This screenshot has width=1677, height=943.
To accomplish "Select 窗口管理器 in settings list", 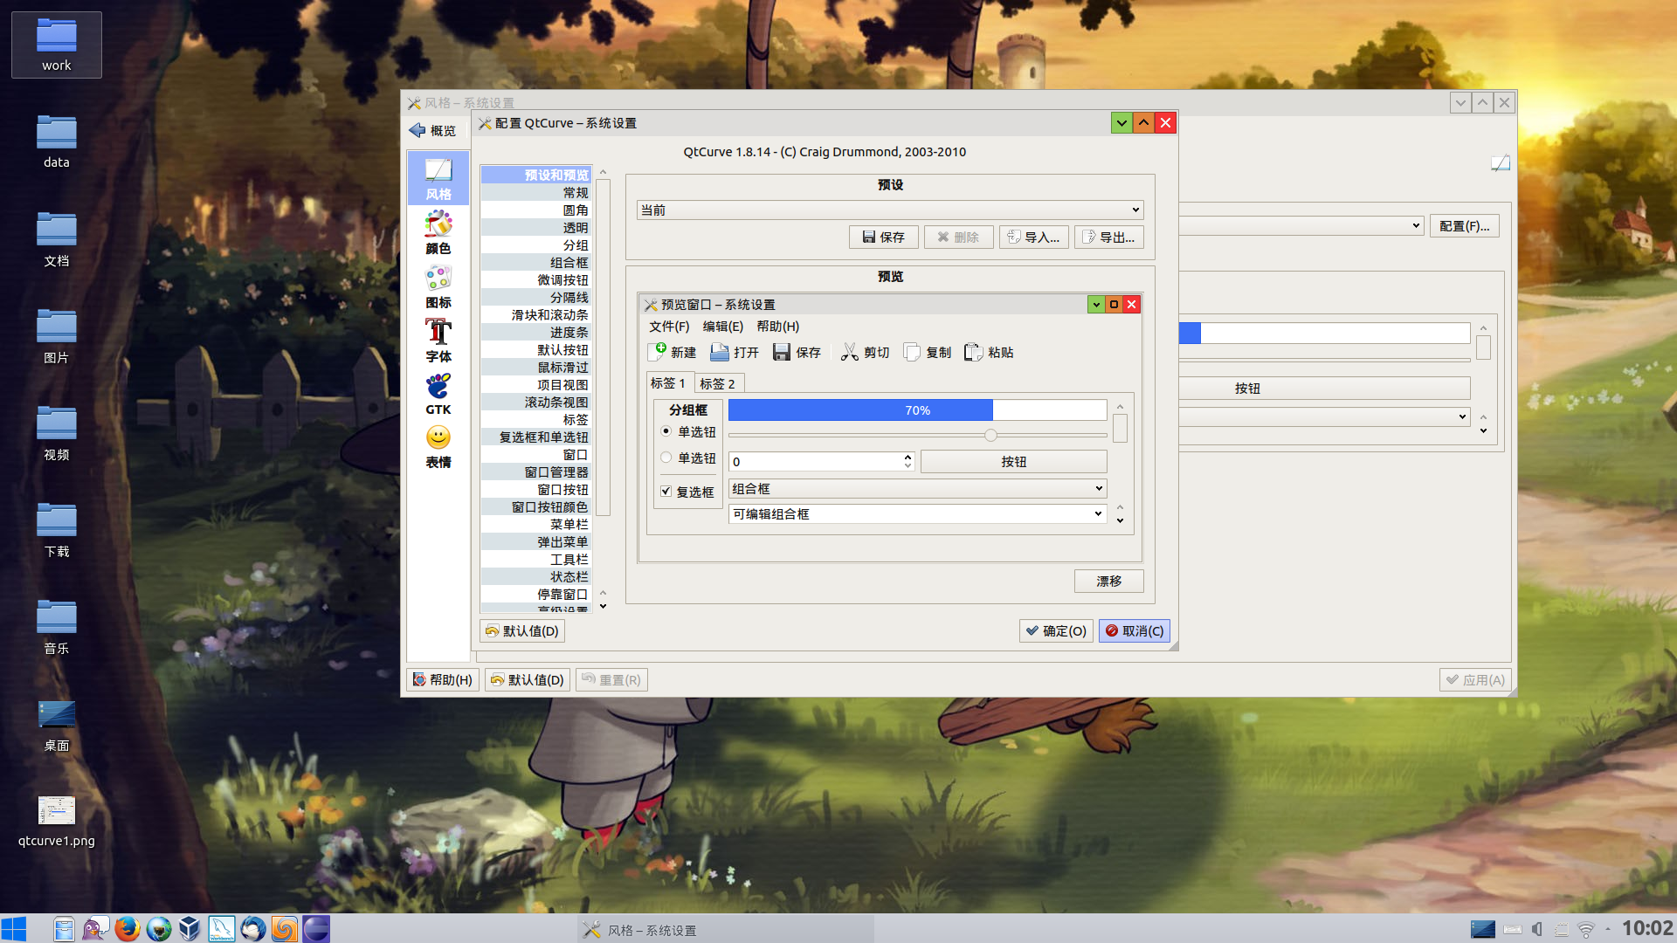I will [535, 471].
